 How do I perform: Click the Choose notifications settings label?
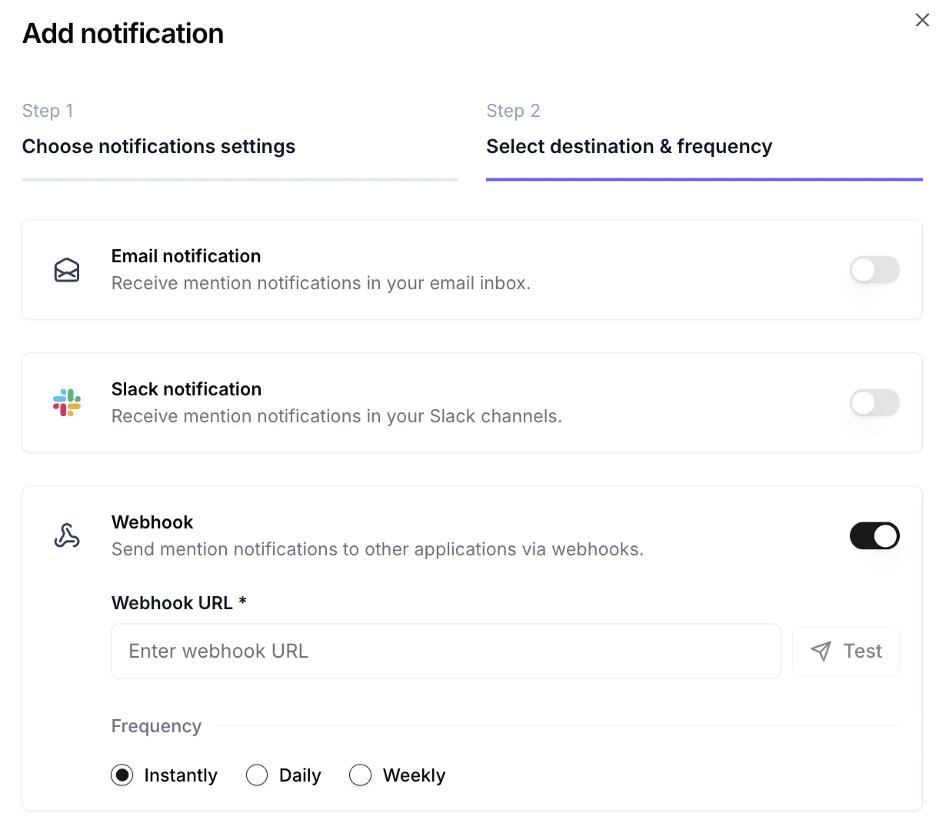(158, 146)
